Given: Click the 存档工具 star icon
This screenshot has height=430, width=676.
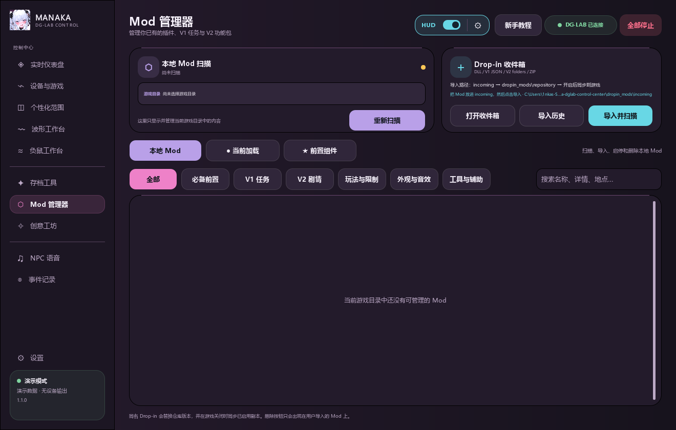Looking at the screenshot, I should pyautogui.click(x=20, y=183).
